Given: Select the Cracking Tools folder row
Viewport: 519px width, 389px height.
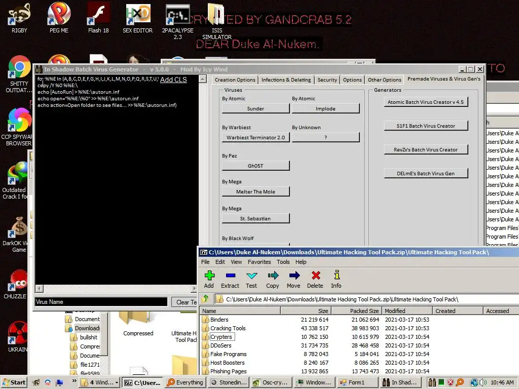Looking at the screenshot, I should 360,328.
